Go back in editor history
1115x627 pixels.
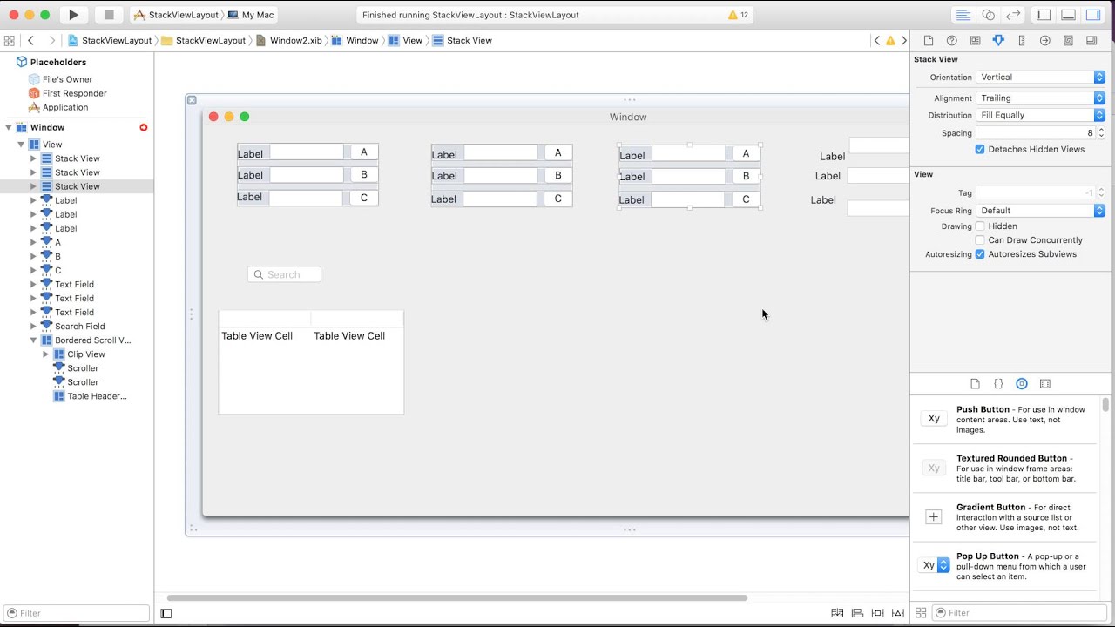[x=31, y=41]
